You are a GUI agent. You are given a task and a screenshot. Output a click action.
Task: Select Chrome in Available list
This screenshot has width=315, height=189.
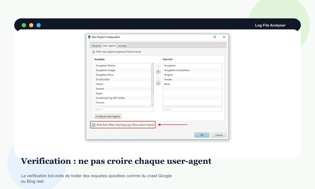[123, 103]
